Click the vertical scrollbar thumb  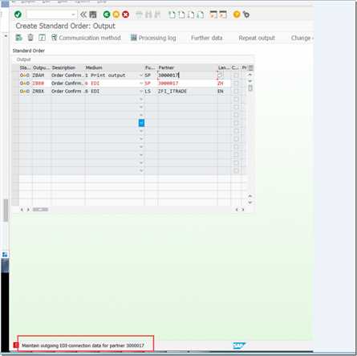(x=250, y=88)
